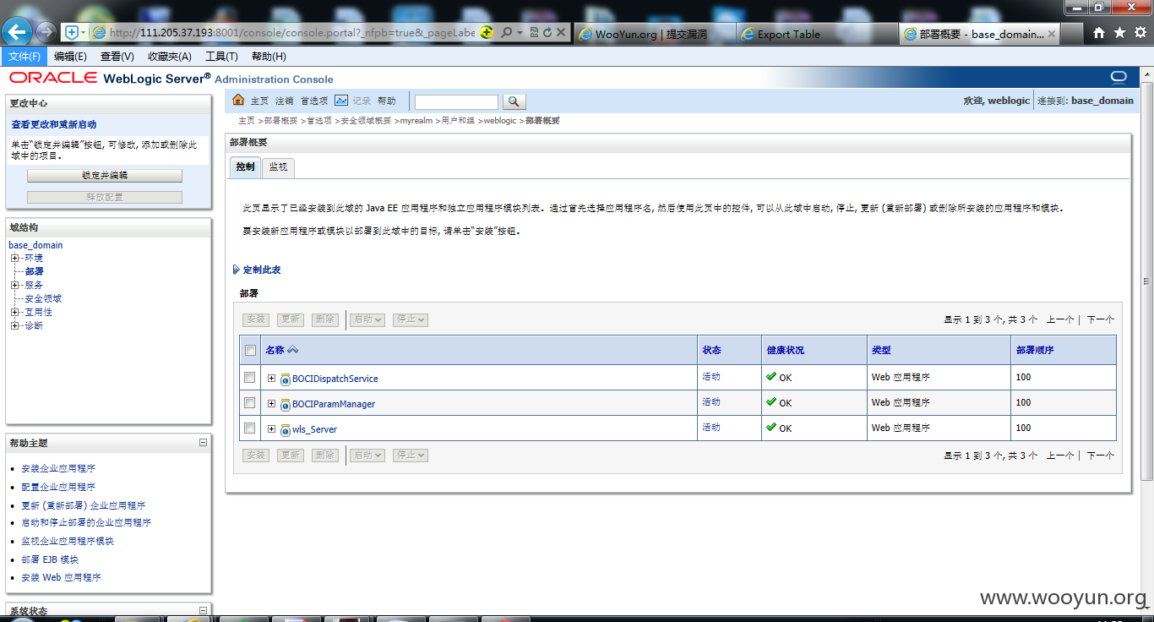Open the top 停止 dropdown button
Viewport: 1154px width, 622px height.
410,319
